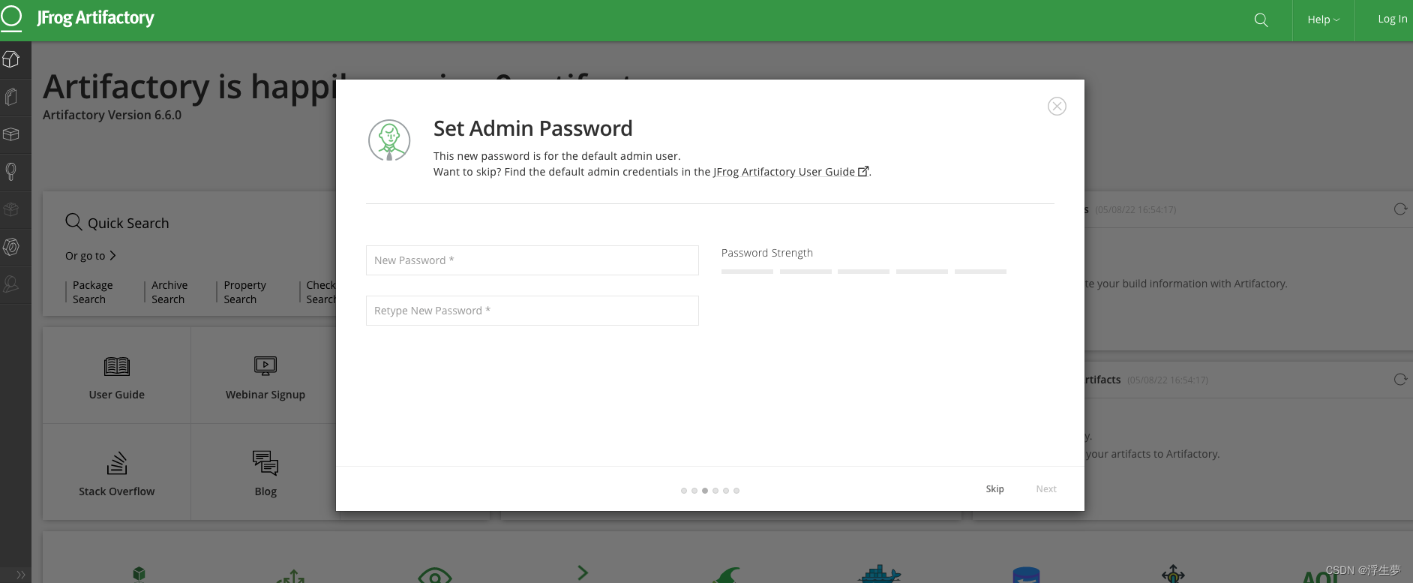
Task: Click the Webinar Signup monitor icon
Action: point(265,365)
